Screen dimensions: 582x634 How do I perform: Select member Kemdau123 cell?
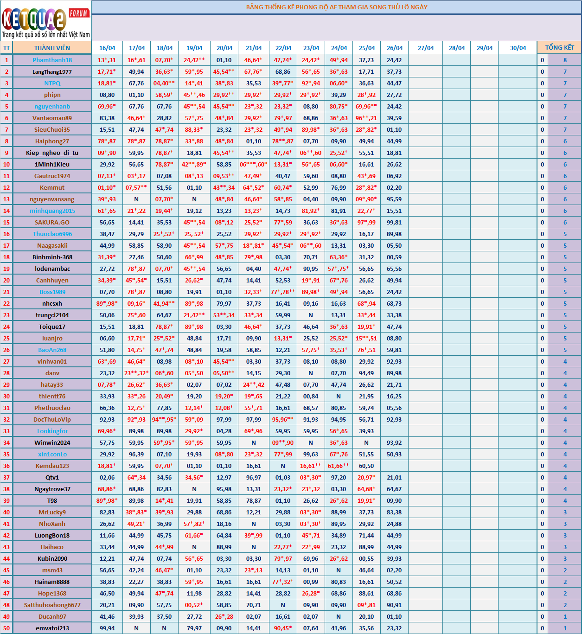pos(52,466)
